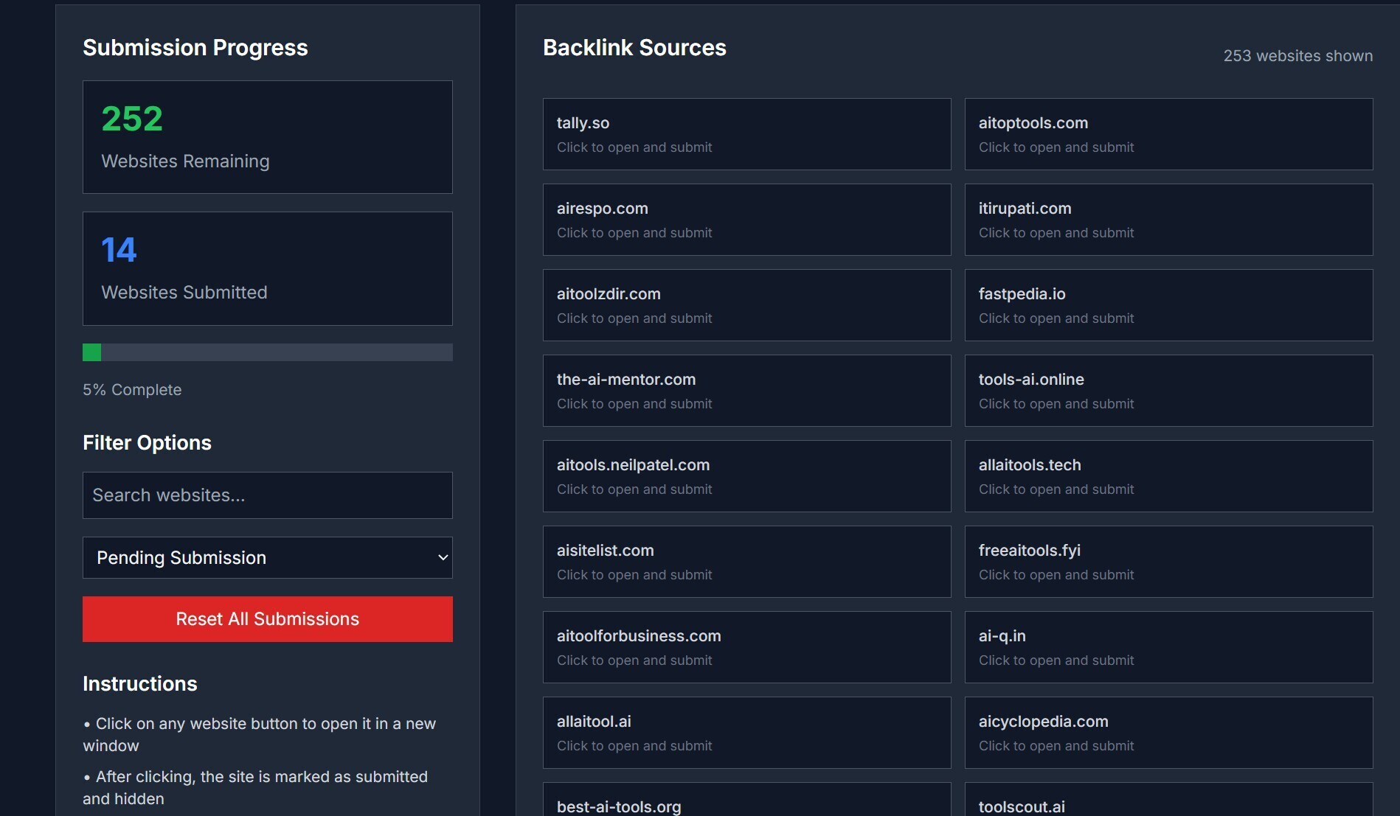Open itirupati.com to submit
This screenshot has height=816, width=1400.
pos(1168,220)
